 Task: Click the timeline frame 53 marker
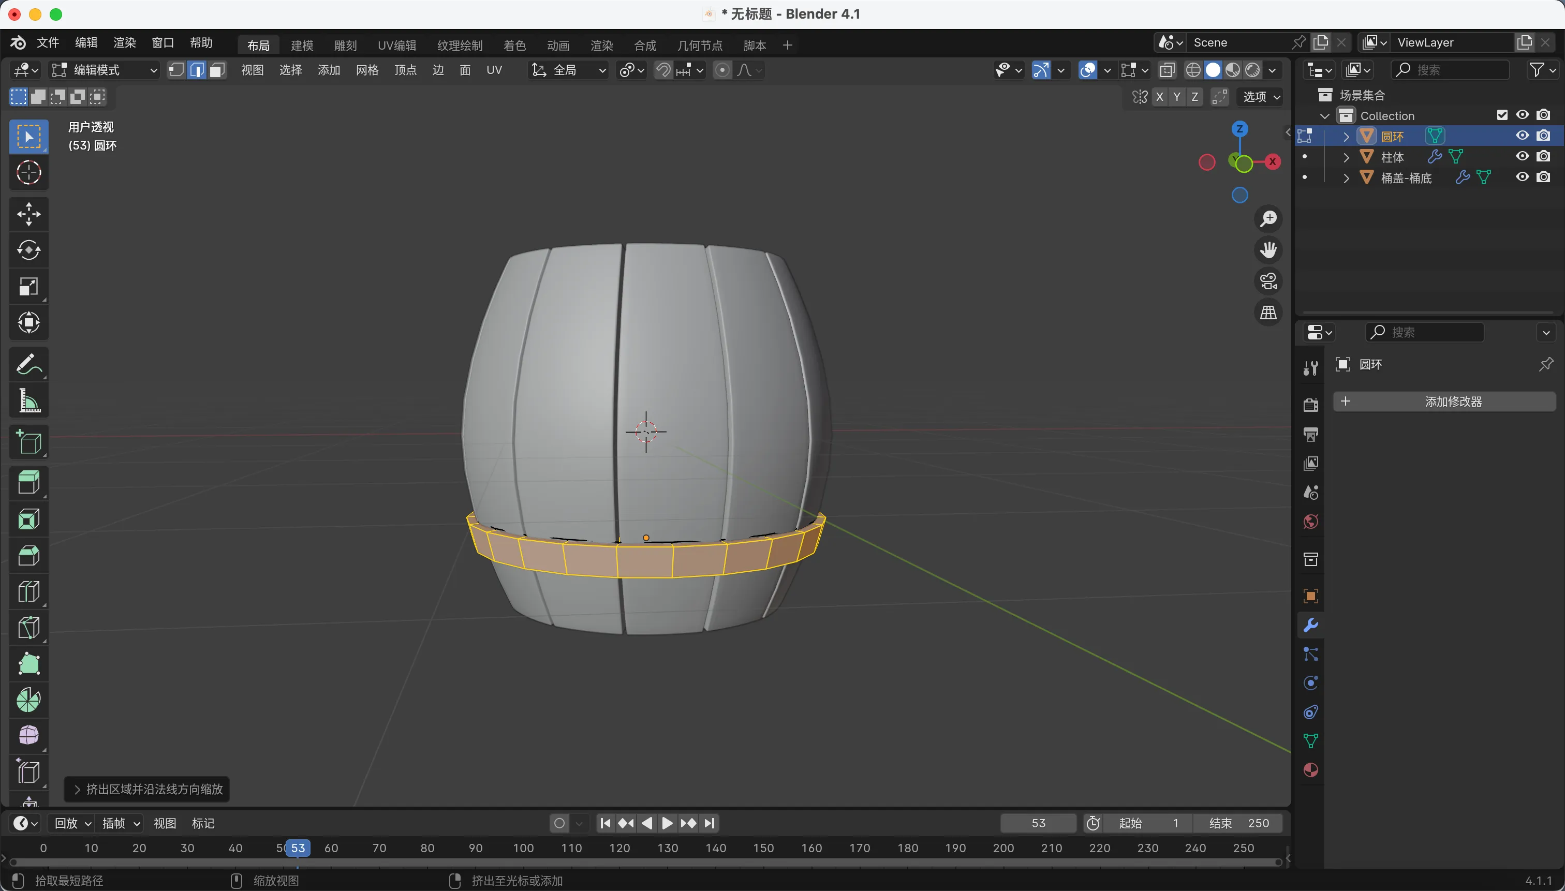coord(298,848)
